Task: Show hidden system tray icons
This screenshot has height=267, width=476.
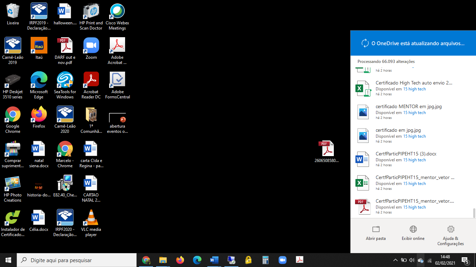Action: (395, 260)
